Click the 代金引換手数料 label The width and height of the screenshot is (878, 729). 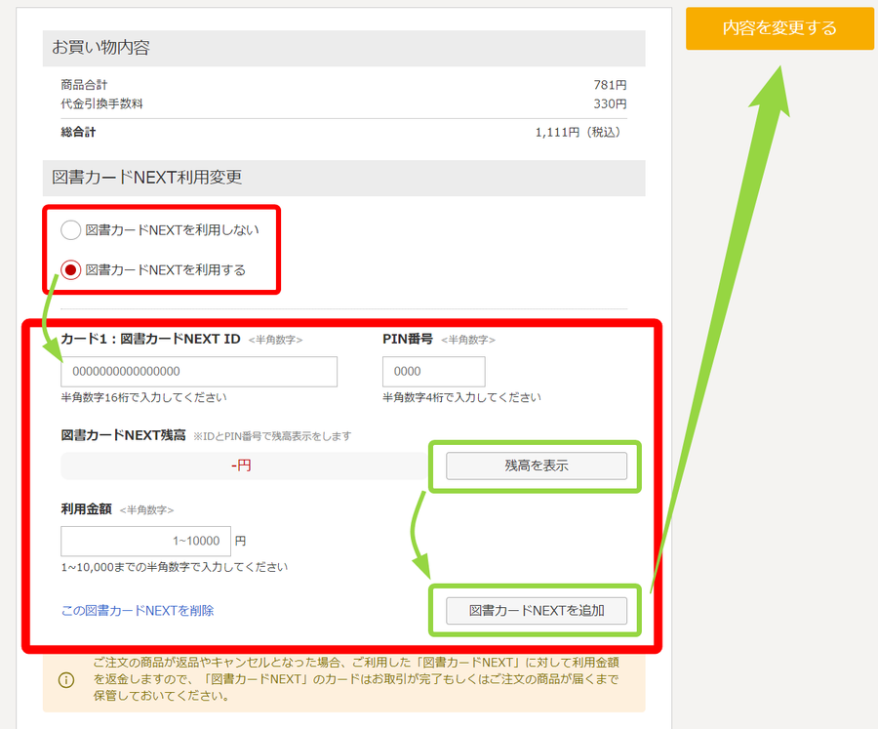pyautogui.click(x=101, y=103)
